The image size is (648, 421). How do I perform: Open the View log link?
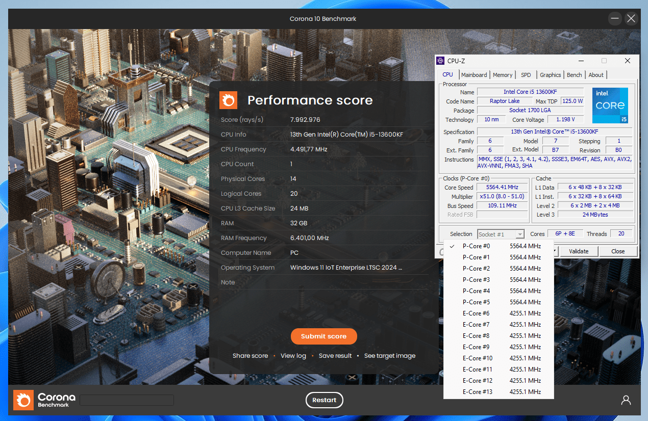(293, 356)
